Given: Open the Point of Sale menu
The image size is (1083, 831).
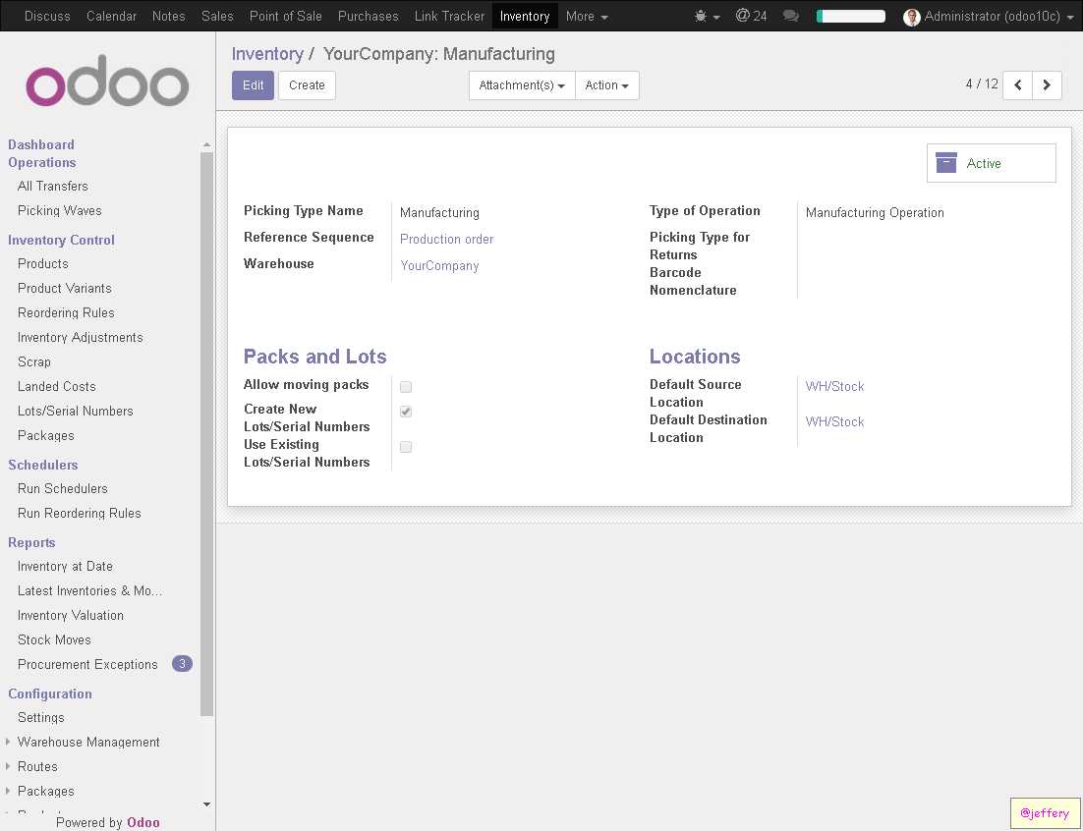Looking at the screenshot, I should pos(285,16).
